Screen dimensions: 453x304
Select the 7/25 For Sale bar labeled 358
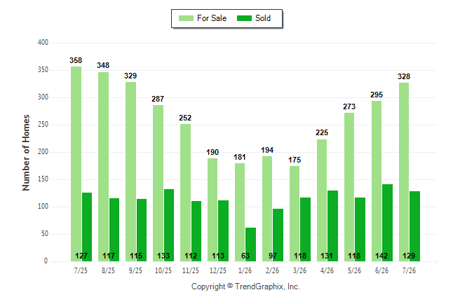pyautogui.click(x=76, y=164)
